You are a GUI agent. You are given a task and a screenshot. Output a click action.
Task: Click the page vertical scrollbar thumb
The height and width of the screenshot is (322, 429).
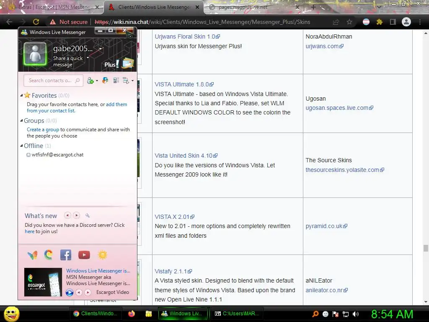(426, 248)
